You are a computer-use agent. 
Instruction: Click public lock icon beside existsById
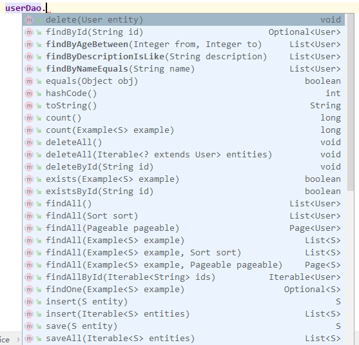tap(39, 192)
